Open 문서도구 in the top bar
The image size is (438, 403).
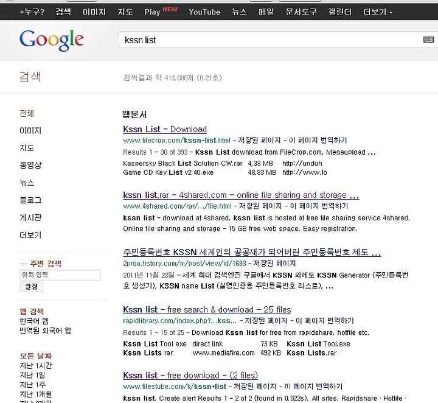[301, 12]
